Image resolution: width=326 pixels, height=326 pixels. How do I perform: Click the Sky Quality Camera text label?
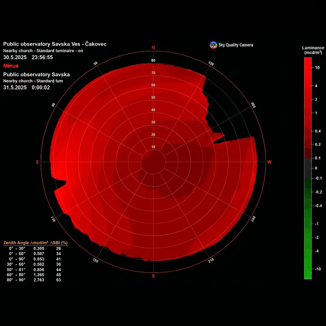(236, 45)
